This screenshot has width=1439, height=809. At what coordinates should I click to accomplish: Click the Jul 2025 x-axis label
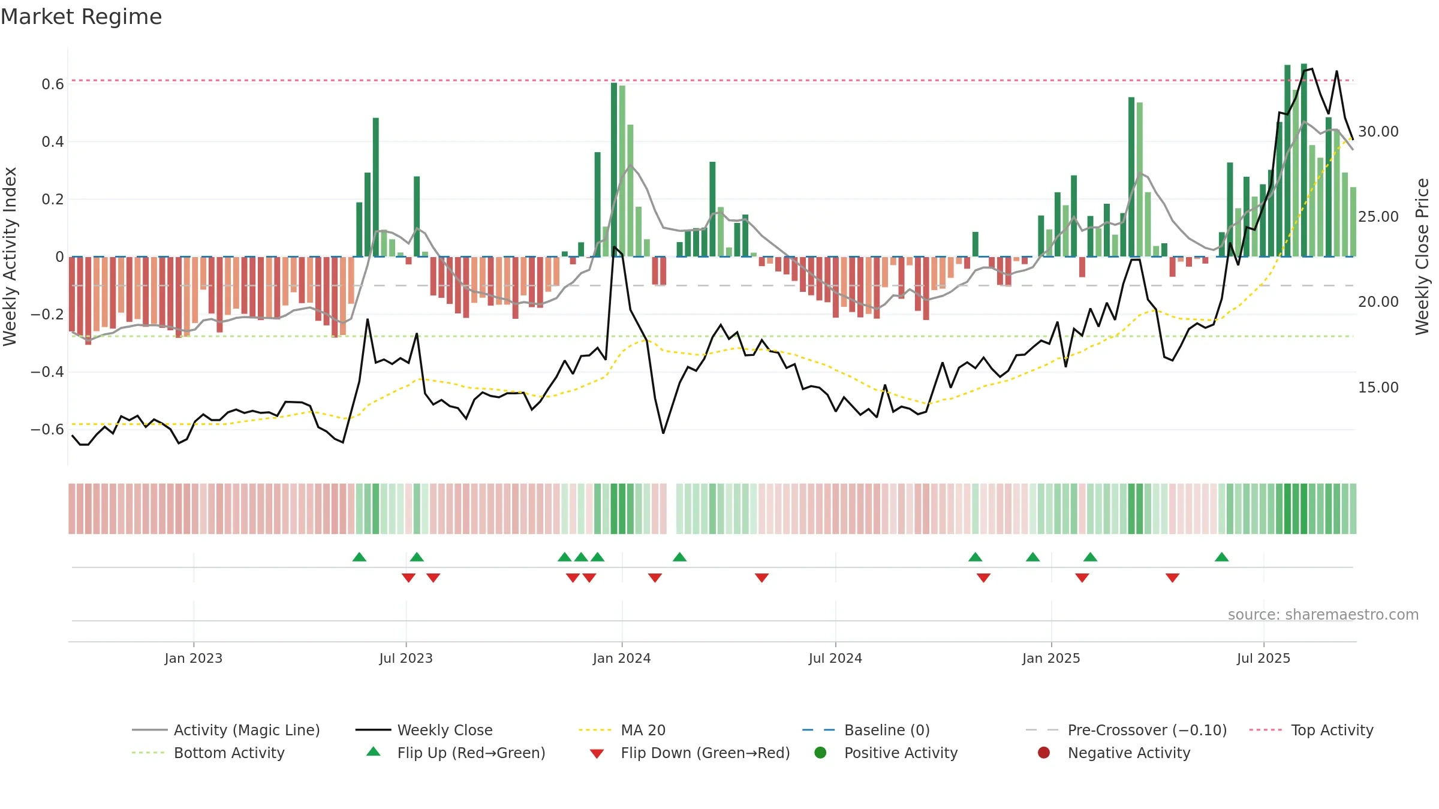click(1263, 658)
